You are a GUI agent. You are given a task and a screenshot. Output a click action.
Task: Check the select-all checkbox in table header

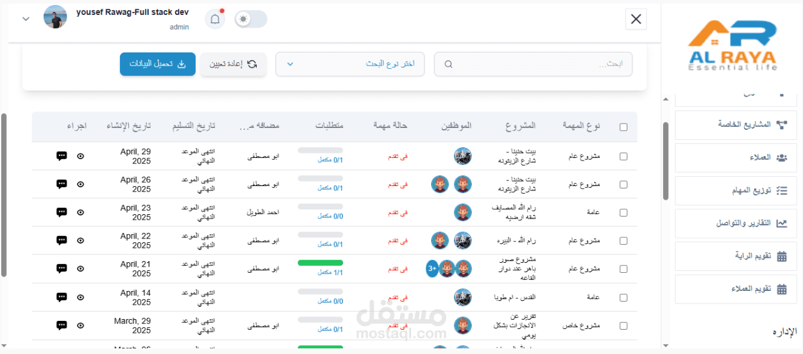point(624,127)
